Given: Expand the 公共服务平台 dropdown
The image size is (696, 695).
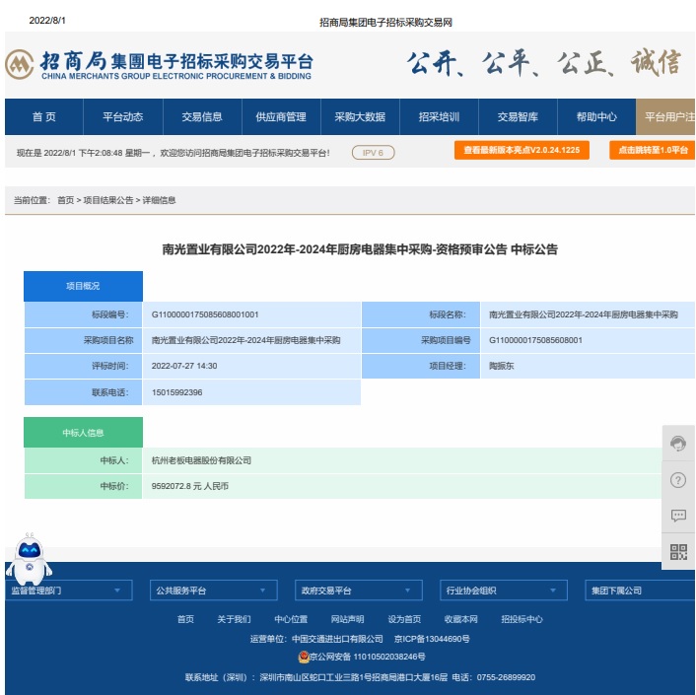Looking at the screenshot, I should [x=214, y=591].
